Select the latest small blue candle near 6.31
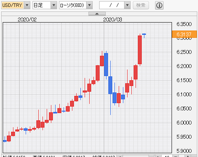 tap(144, 34)
